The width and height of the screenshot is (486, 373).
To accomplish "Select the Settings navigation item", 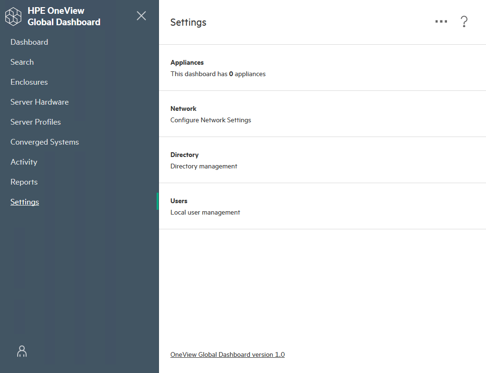I will tap(25, 202).
